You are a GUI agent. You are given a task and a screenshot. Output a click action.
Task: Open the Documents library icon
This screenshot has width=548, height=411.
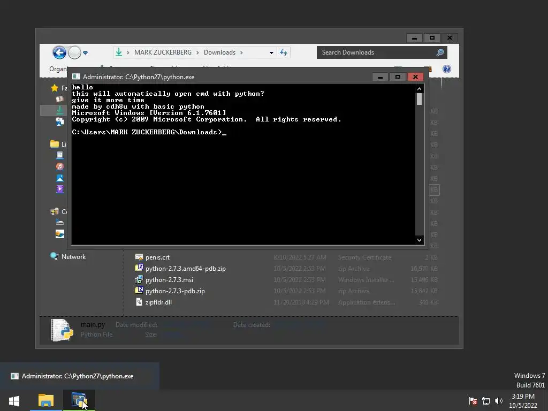60,155
